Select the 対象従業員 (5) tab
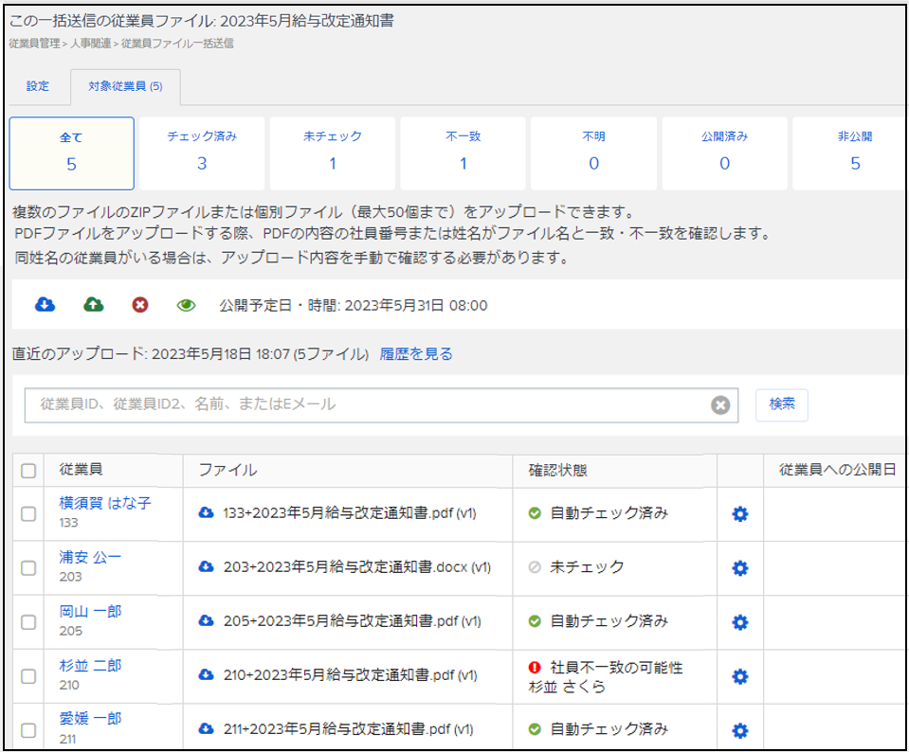 pos(125,86)
